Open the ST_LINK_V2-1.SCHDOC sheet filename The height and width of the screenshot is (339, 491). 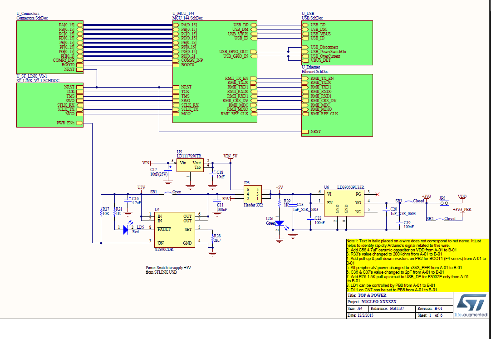[38, 81]
